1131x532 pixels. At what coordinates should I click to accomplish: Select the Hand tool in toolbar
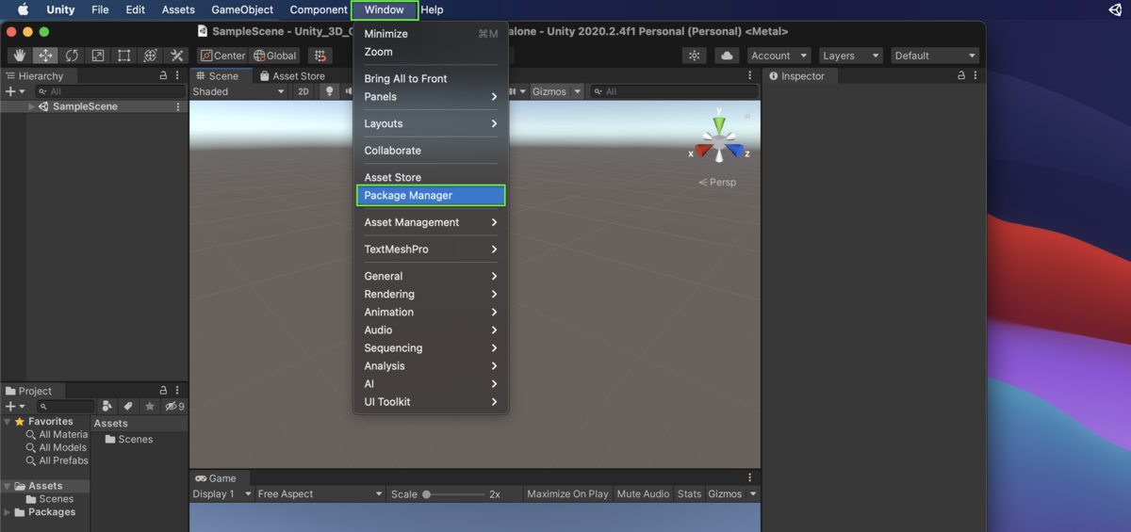(20, 56)
